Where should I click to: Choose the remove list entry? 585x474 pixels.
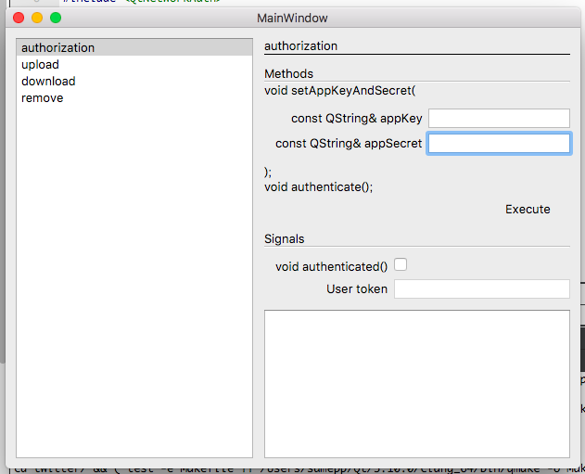[x=43, y=98]
